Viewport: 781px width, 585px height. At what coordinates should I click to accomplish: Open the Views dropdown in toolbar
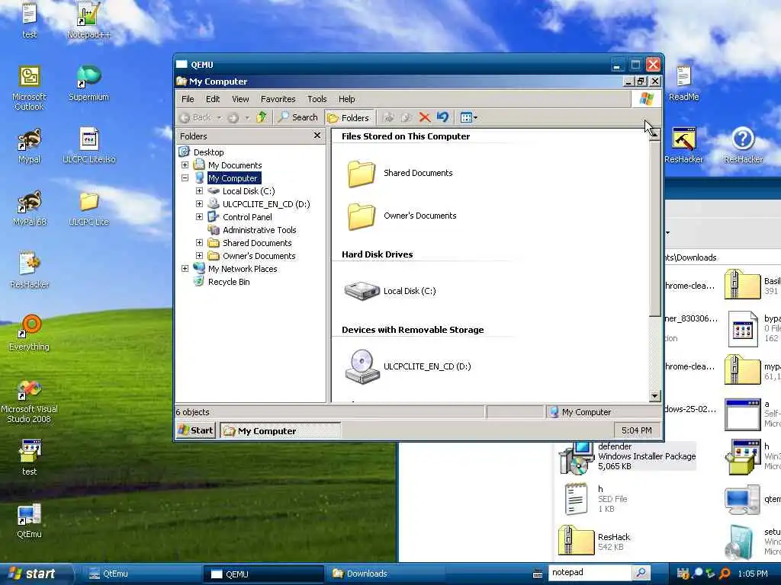(x=469, y=117)
